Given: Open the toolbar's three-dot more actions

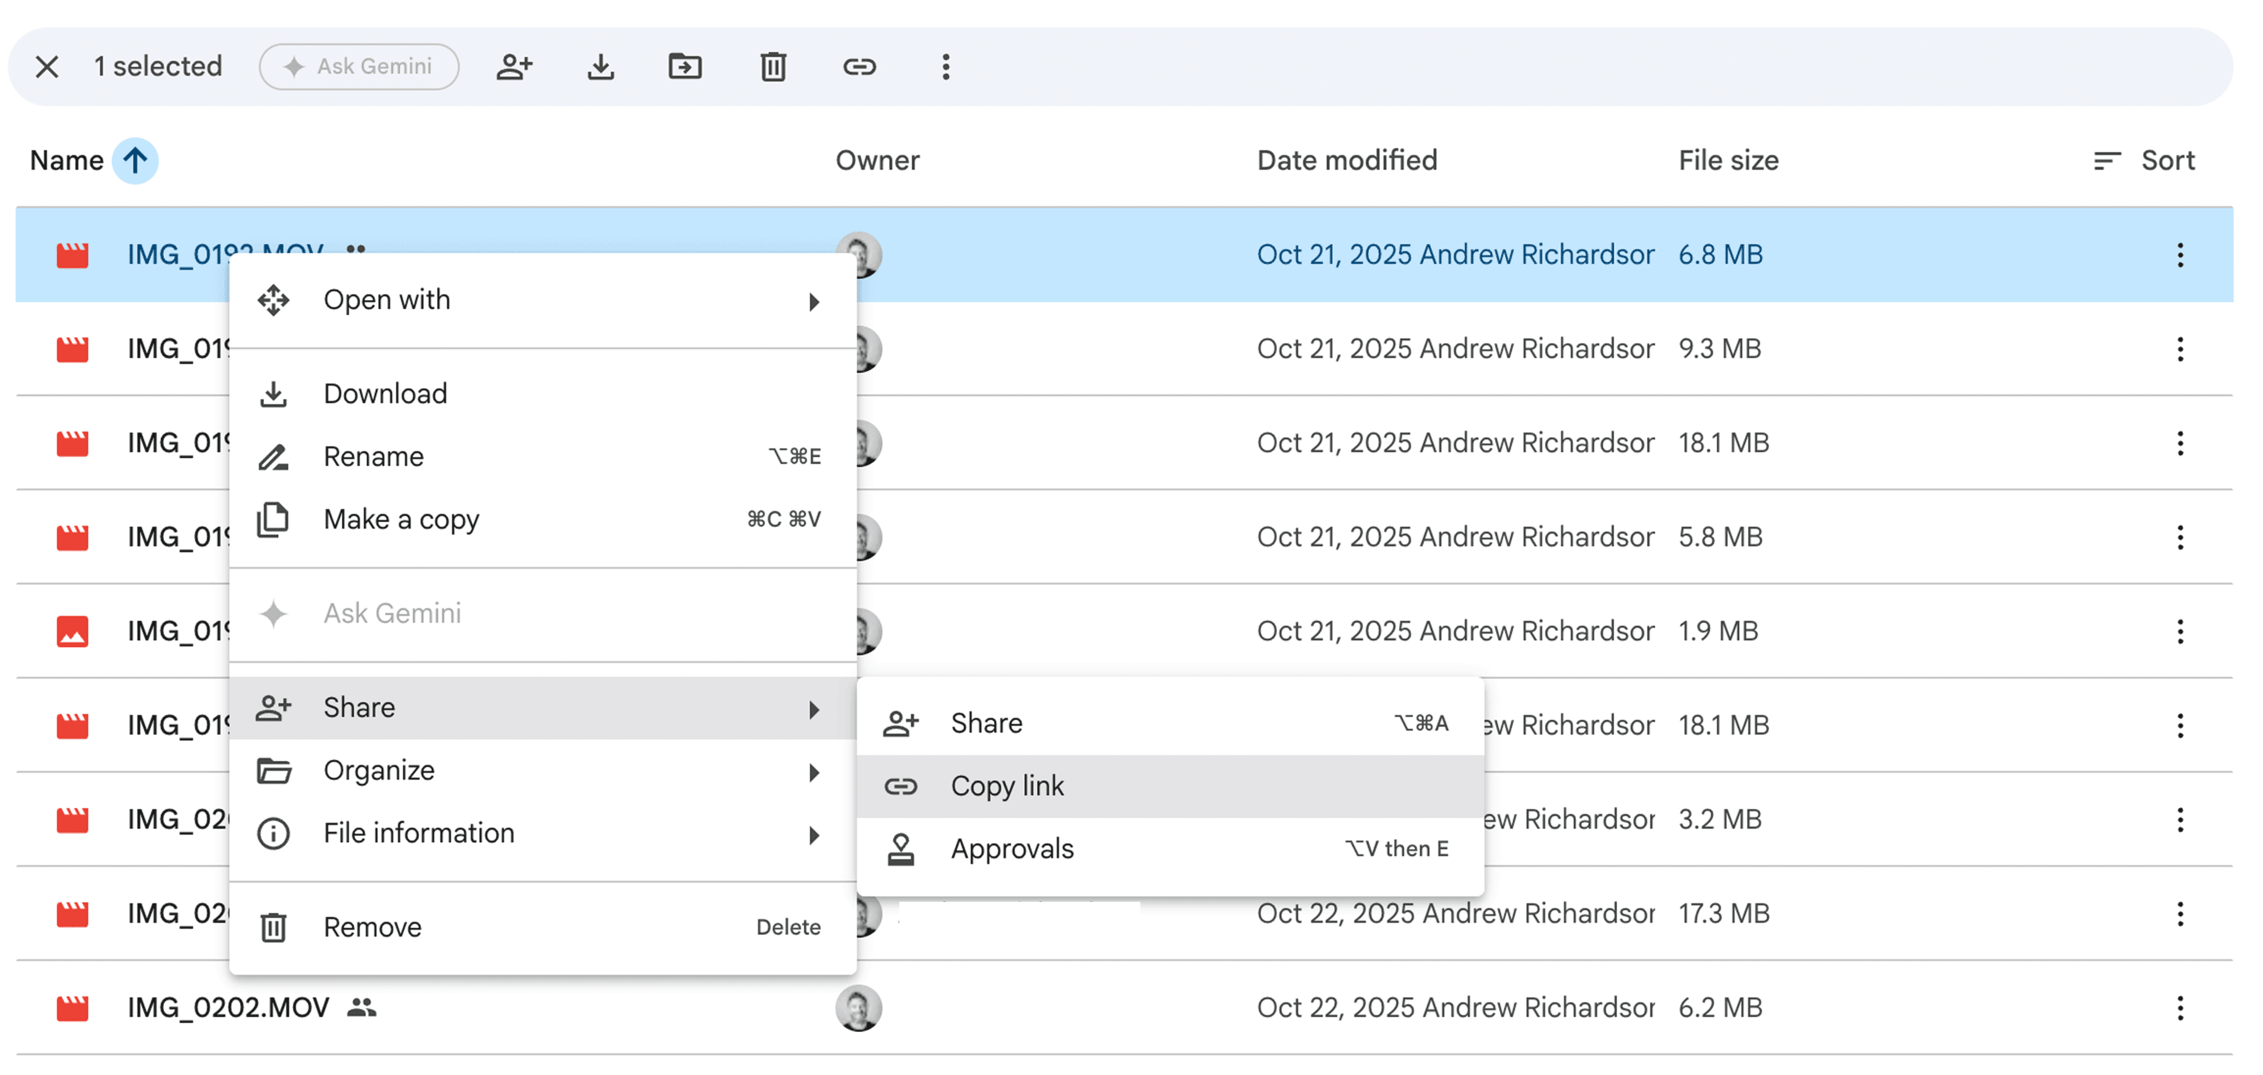Looking at the screenshot, I should tap(945, 67).
